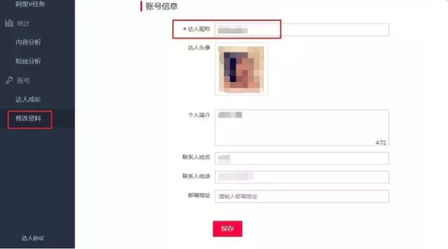
Task: Open the 统计 section in sidebar
Action: point(23,23)
